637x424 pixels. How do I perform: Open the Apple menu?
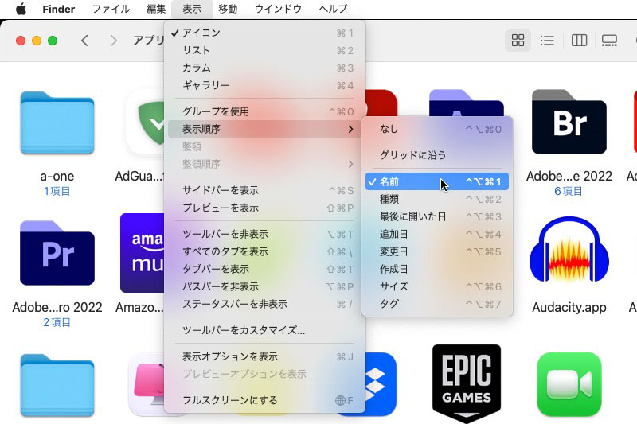tap(21, 9)
